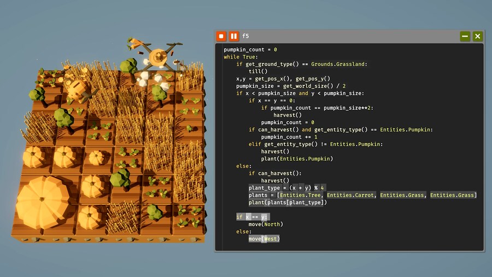
Task: Close the f5 code editor window
Action: tap(477, 36)
